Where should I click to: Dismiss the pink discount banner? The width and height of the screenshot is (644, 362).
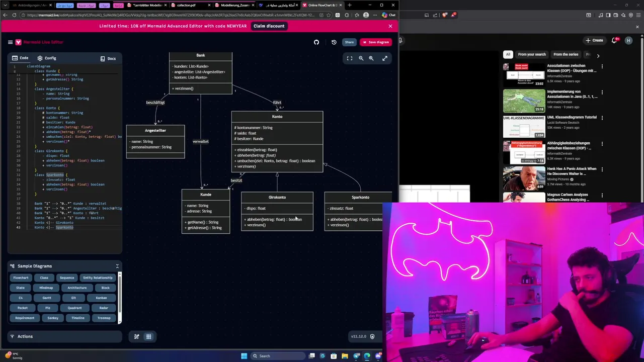pyautogui.click(x=390, y=26)
